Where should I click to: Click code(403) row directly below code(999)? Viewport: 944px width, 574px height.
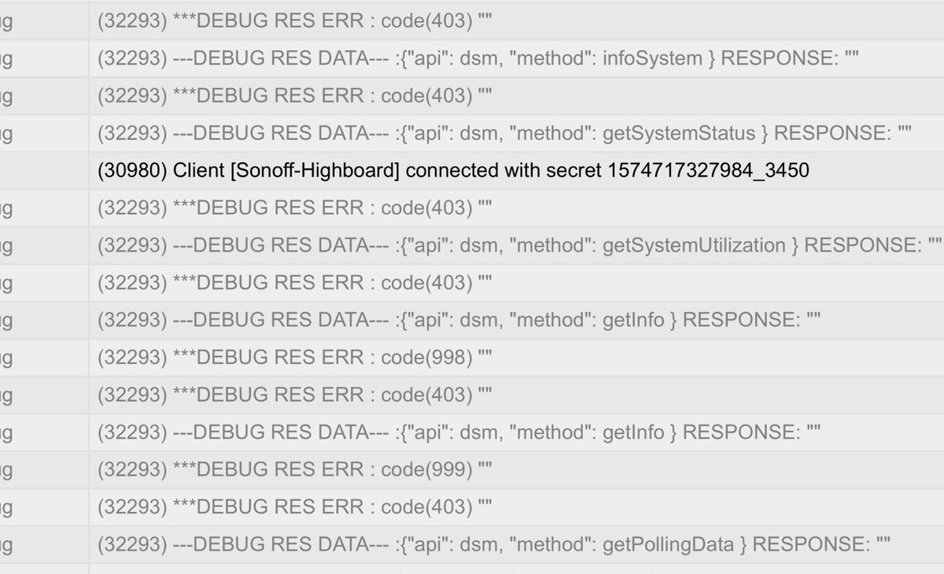(x=517, y=507)
